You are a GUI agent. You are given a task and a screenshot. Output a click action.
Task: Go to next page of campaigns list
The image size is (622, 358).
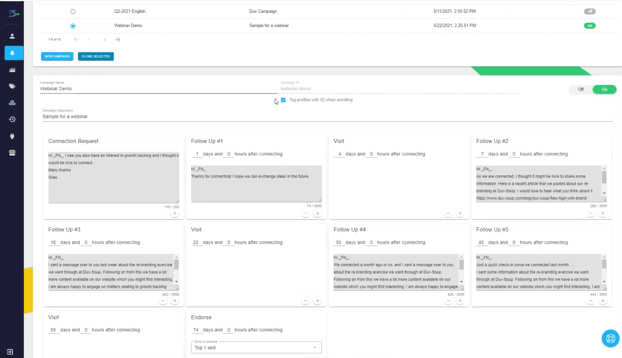pyautogui.click(x=105, y=40)
